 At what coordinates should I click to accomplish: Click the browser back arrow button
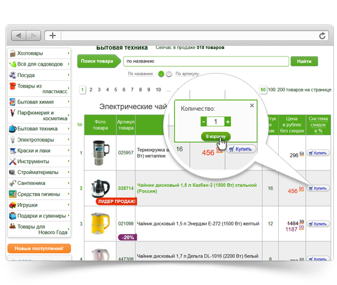point(19,36)
